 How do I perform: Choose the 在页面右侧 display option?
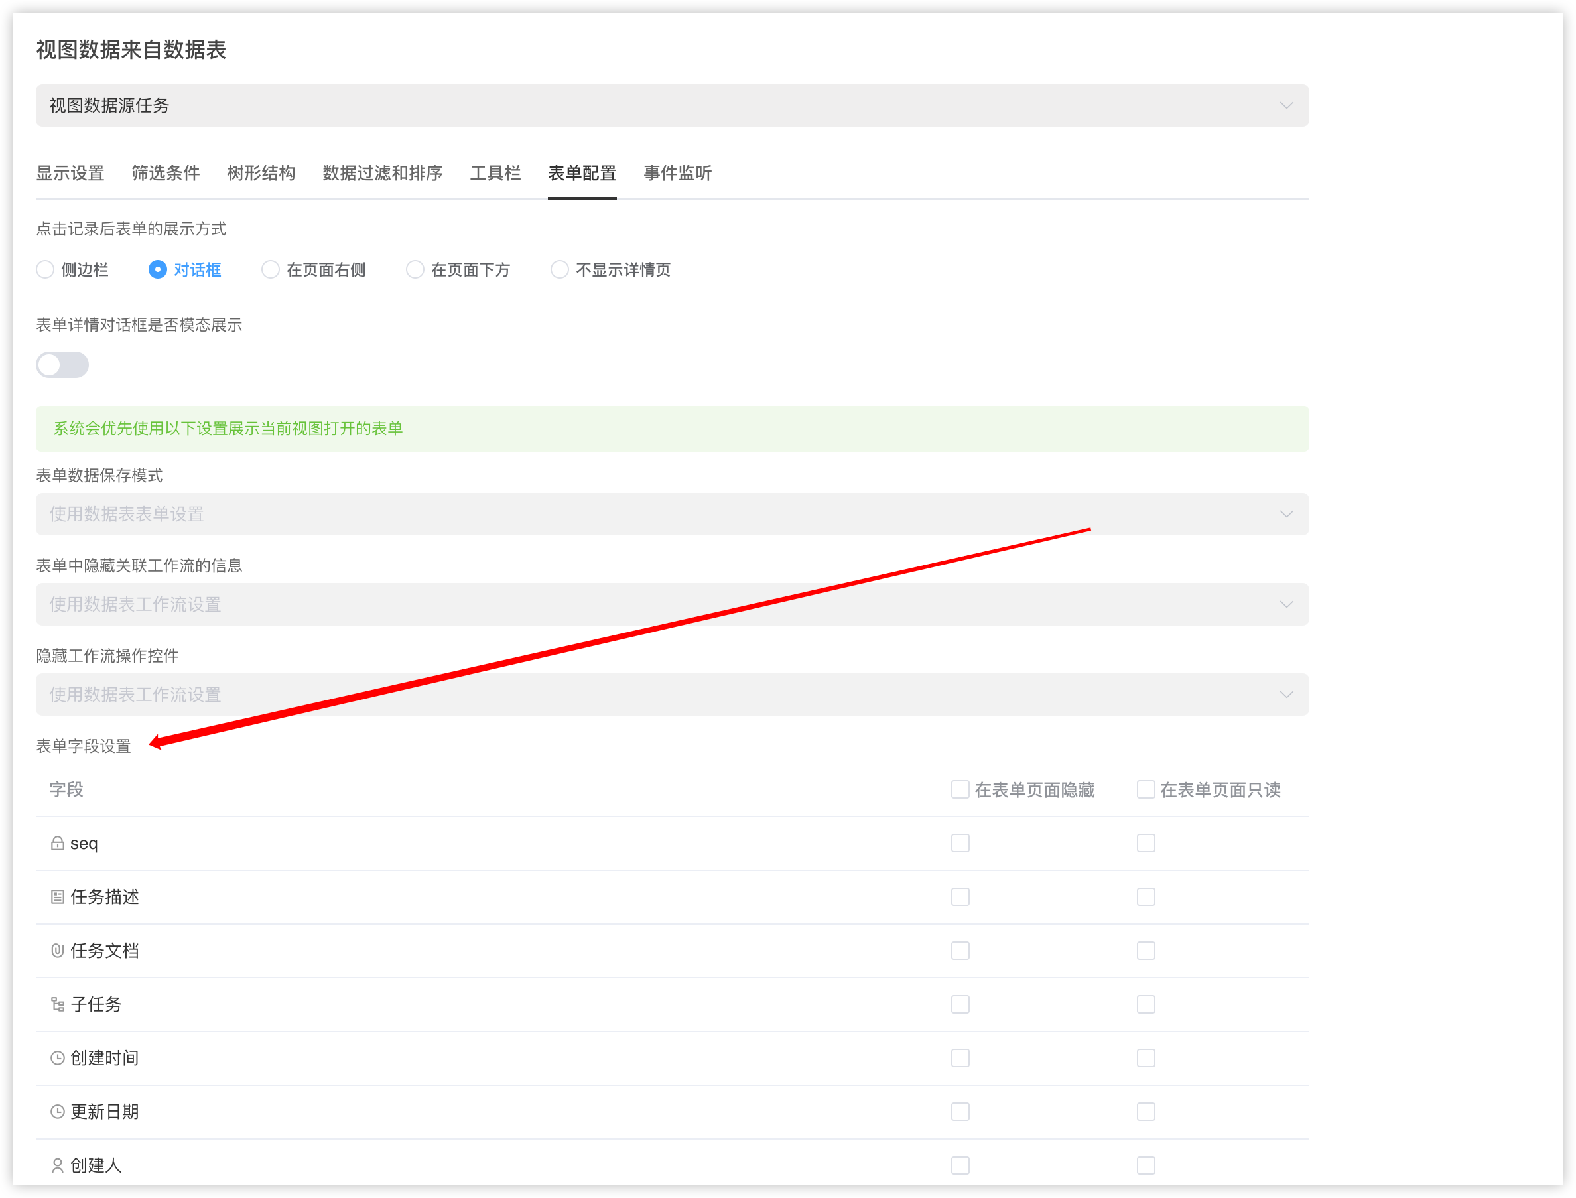coord(270,269)
